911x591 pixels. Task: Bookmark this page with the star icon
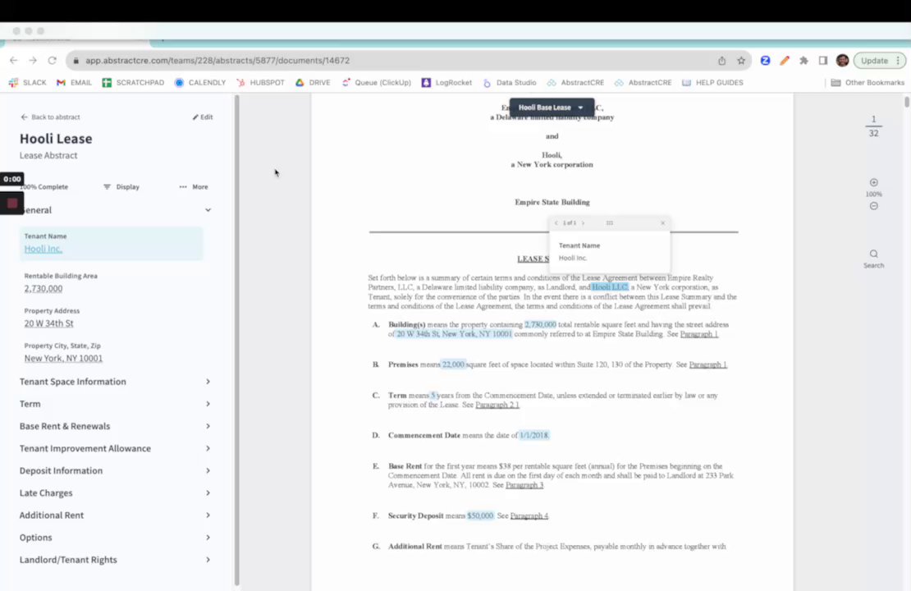[x=741, y=61]
